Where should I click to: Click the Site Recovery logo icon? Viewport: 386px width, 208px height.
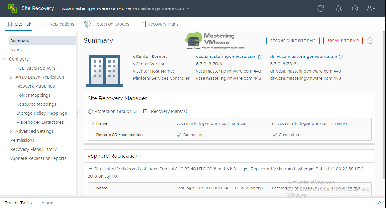coord(13,8)
